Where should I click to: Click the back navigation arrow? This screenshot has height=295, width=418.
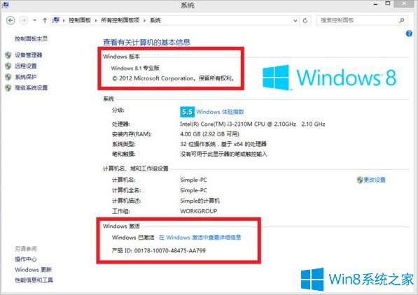point(11,20)
